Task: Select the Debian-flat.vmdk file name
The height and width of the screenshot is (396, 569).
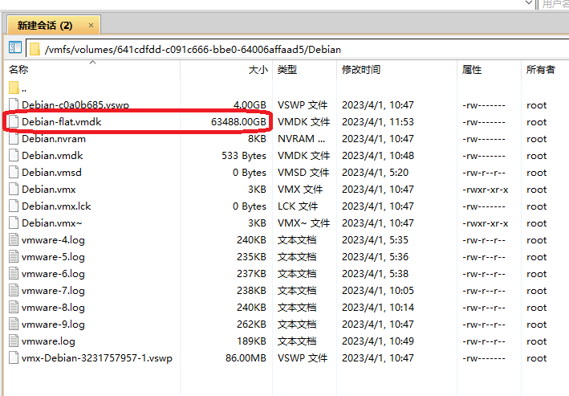Action: click(61, 122)
